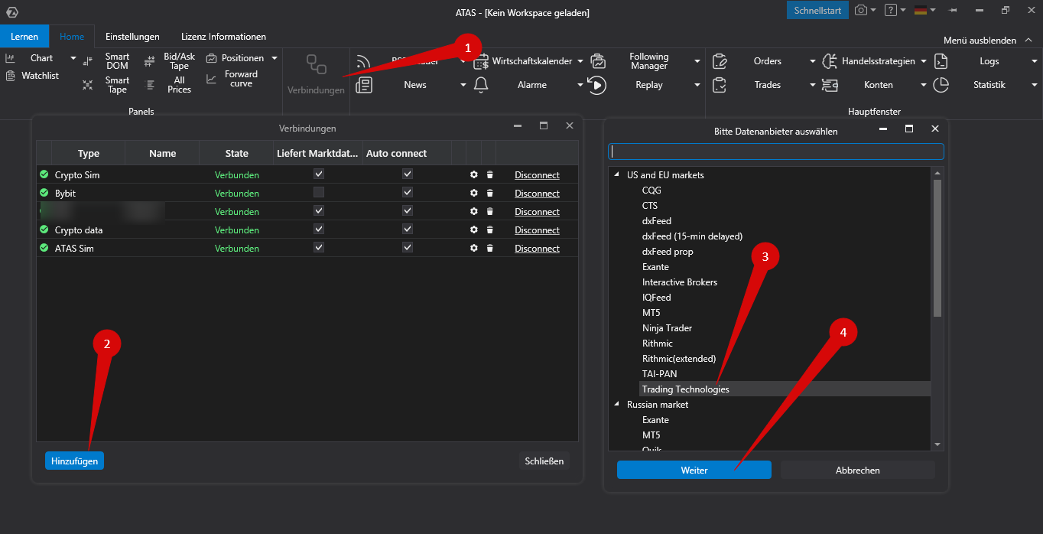
Task: Open the Verbindungen connections icon
Action: point(317,64)
